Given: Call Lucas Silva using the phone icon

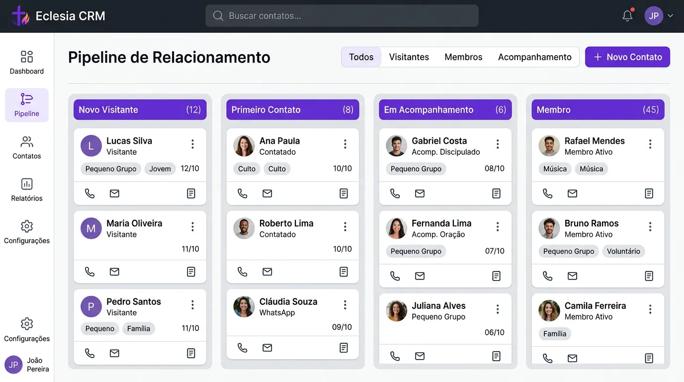Looking at the screenshot, I should click(x=89, y=193).
